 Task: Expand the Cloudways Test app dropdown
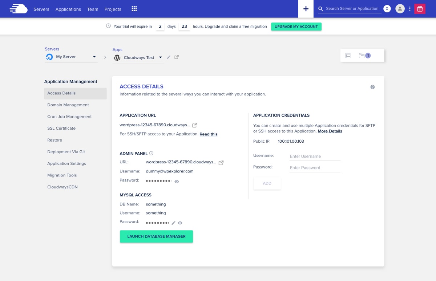(160, 57)
